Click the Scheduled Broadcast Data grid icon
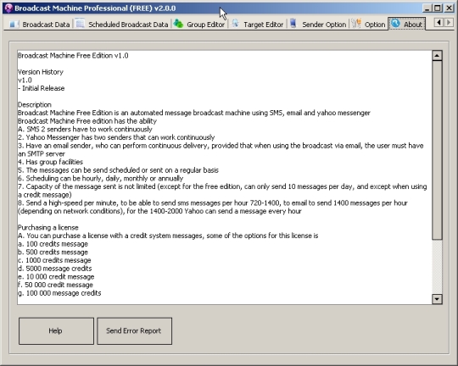458x366 pixels. 80,24
